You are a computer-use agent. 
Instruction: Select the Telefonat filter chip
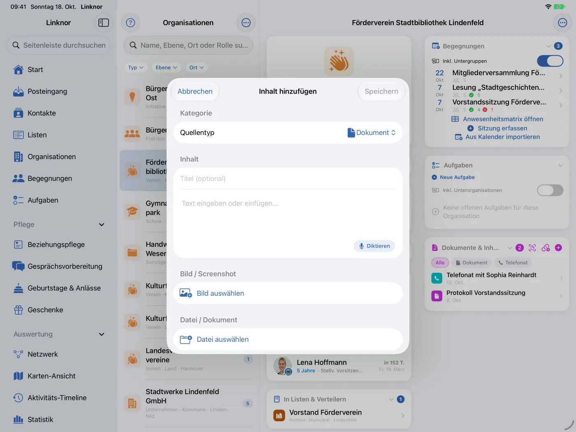513,262
